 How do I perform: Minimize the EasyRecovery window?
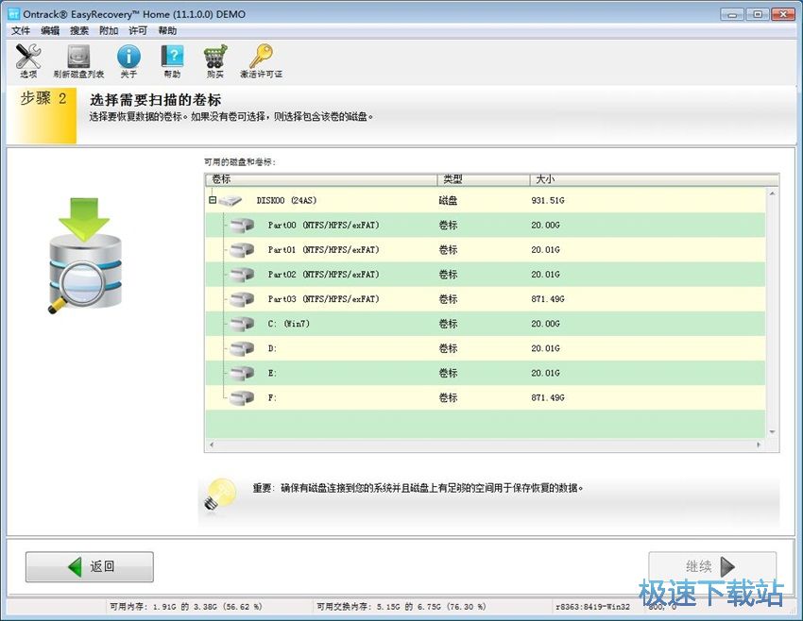732,14
